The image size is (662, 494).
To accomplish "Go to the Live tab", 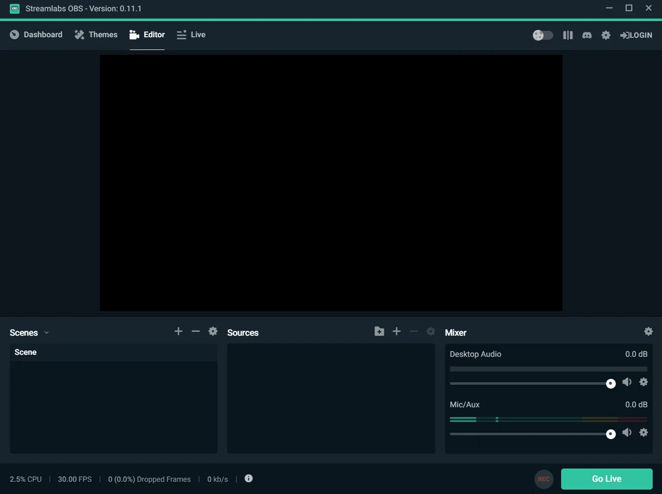I will 191,35.
